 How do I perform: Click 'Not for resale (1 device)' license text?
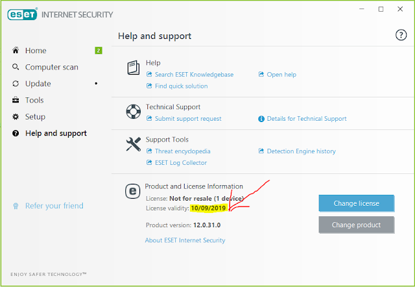pos(206,199)
